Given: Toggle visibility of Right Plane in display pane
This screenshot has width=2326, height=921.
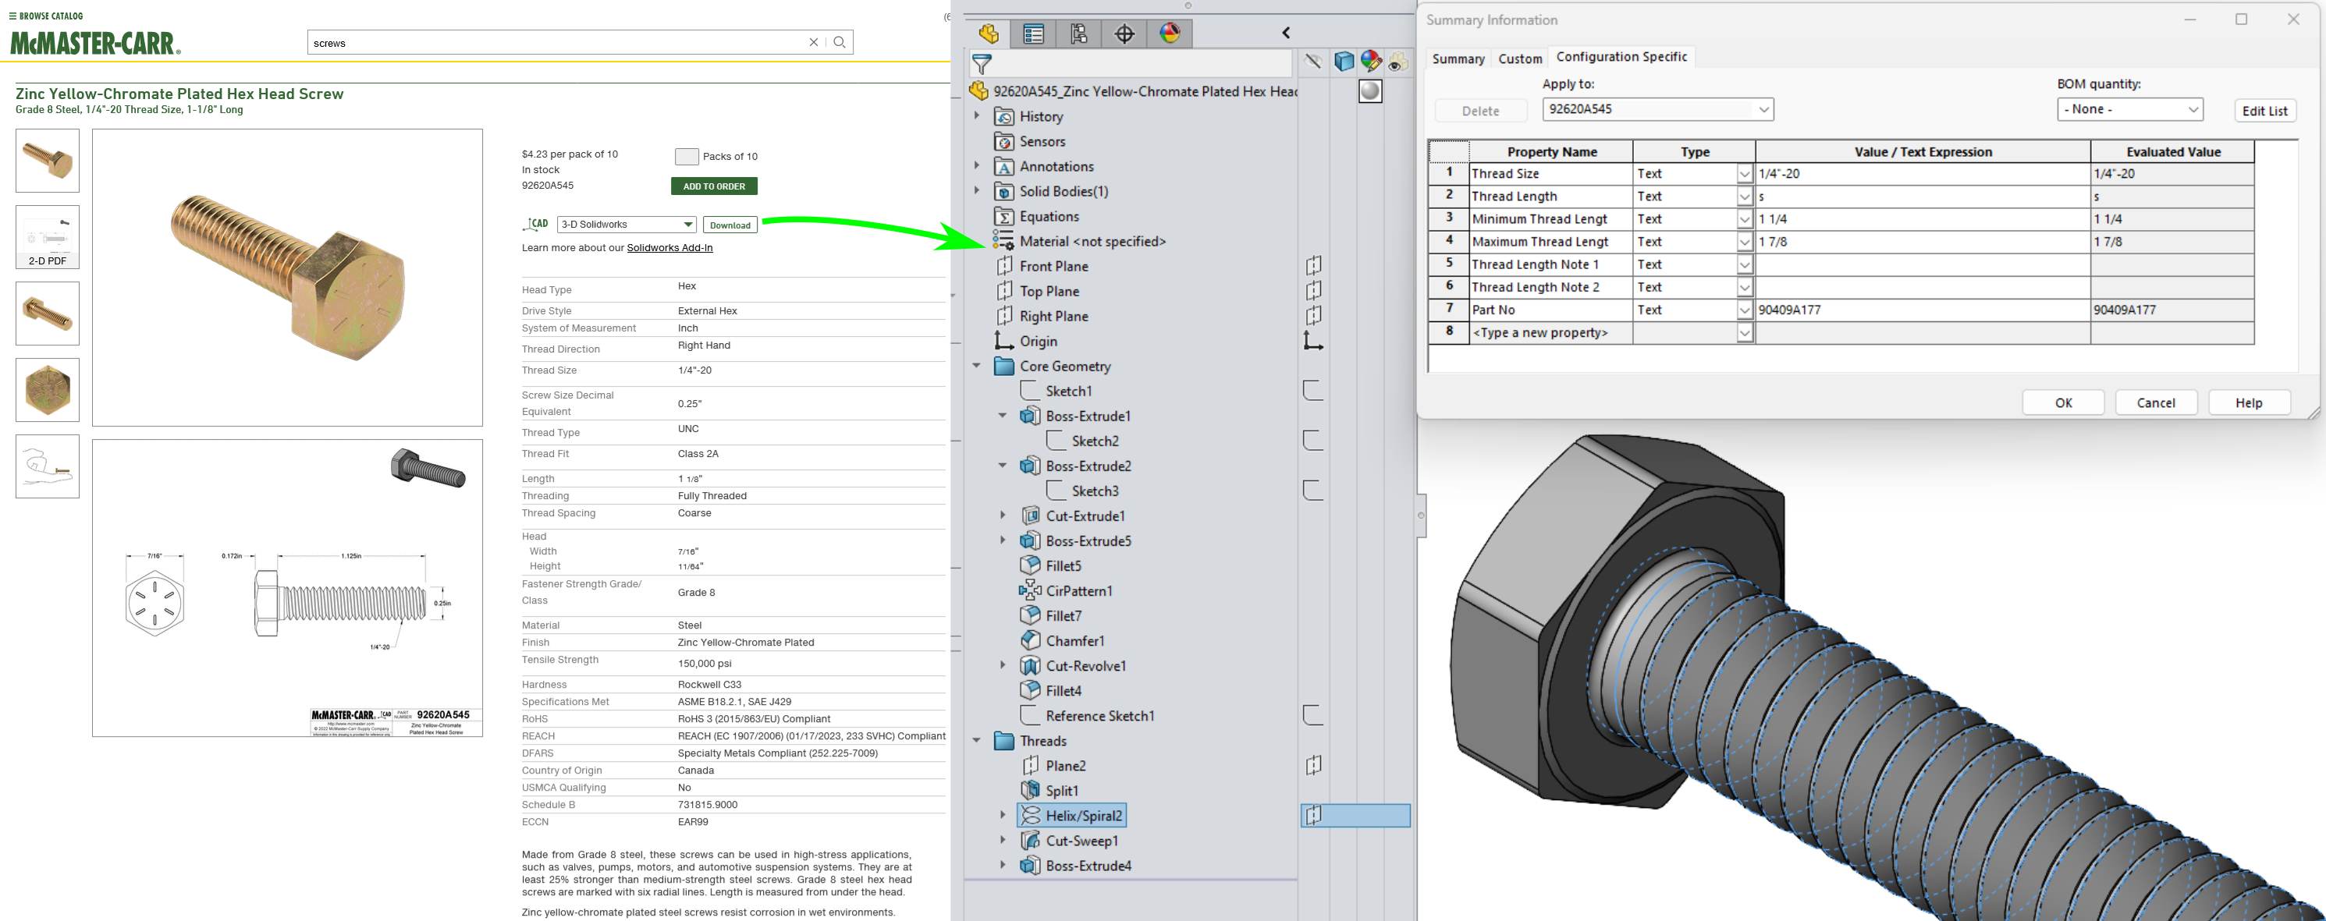Looking at the screenshot, I should (1314, 316).
